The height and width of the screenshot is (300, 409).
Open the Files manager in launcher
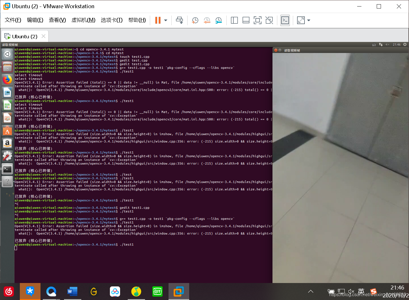click(7, 67)
